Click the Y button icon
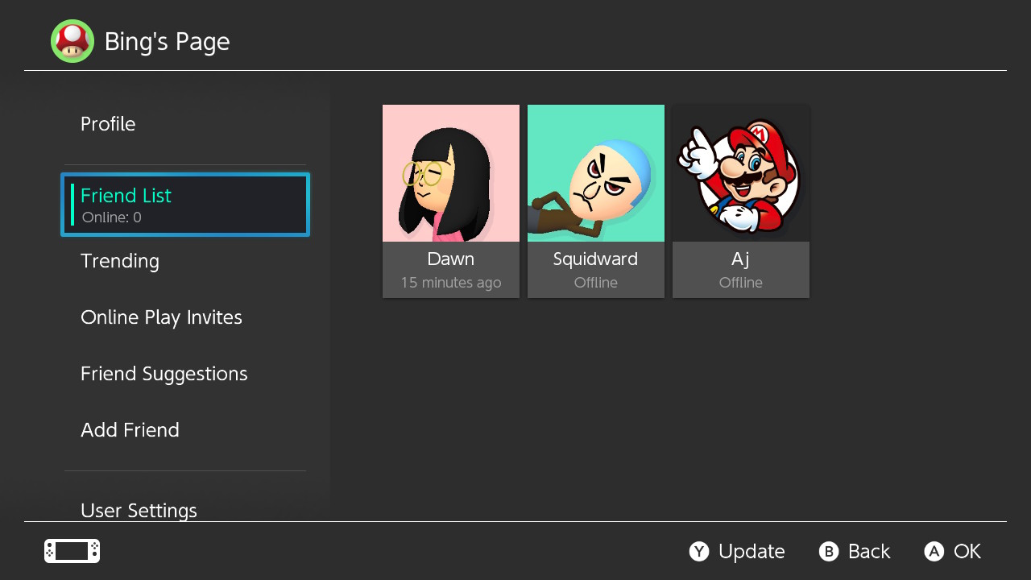This screenshot has height=580, width=1031. point(699,551)
